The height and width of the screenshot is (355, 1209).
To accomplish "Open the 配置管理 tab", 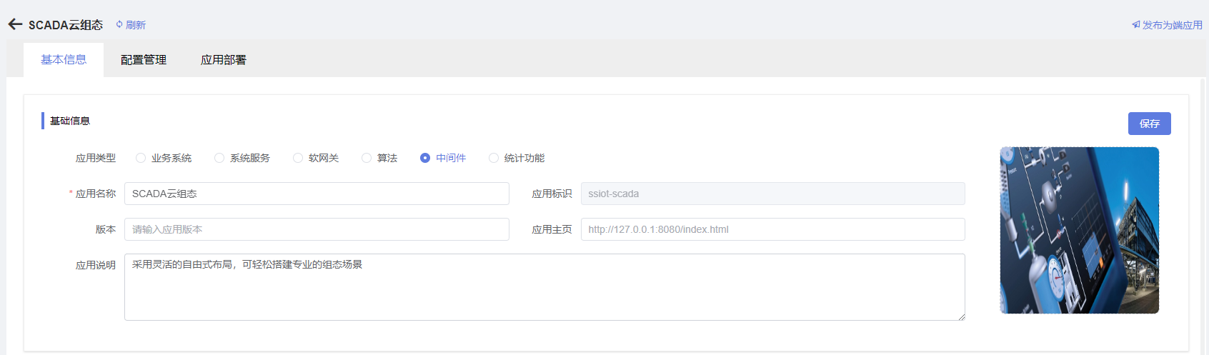I will tap(144, 60).
